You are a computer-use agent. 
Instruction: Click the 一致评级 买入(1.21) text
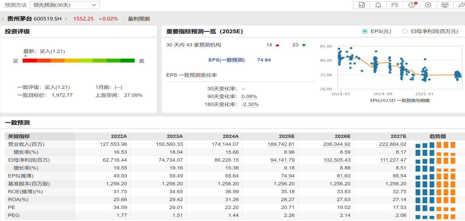click(x=44, y=87)
